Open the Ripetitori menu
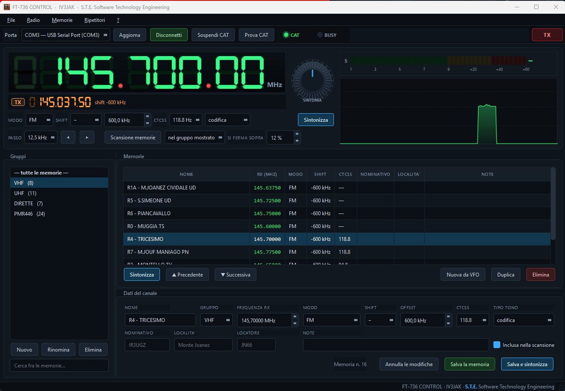The image size is (565, 391). pyautogui.click(x=95, y=20)
